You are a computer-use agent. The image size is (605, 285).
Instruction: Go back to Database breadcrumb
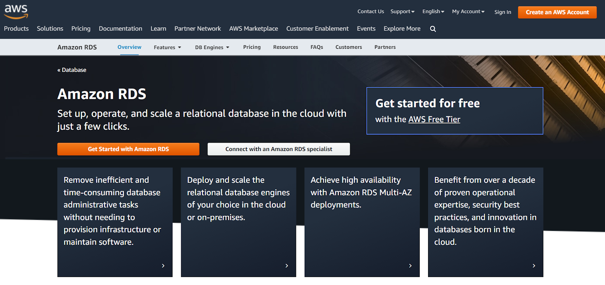click(72, 70)
